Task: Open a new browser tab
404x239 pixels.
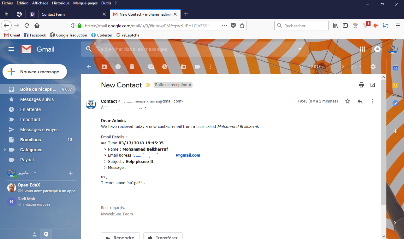Action: [186, 14]
